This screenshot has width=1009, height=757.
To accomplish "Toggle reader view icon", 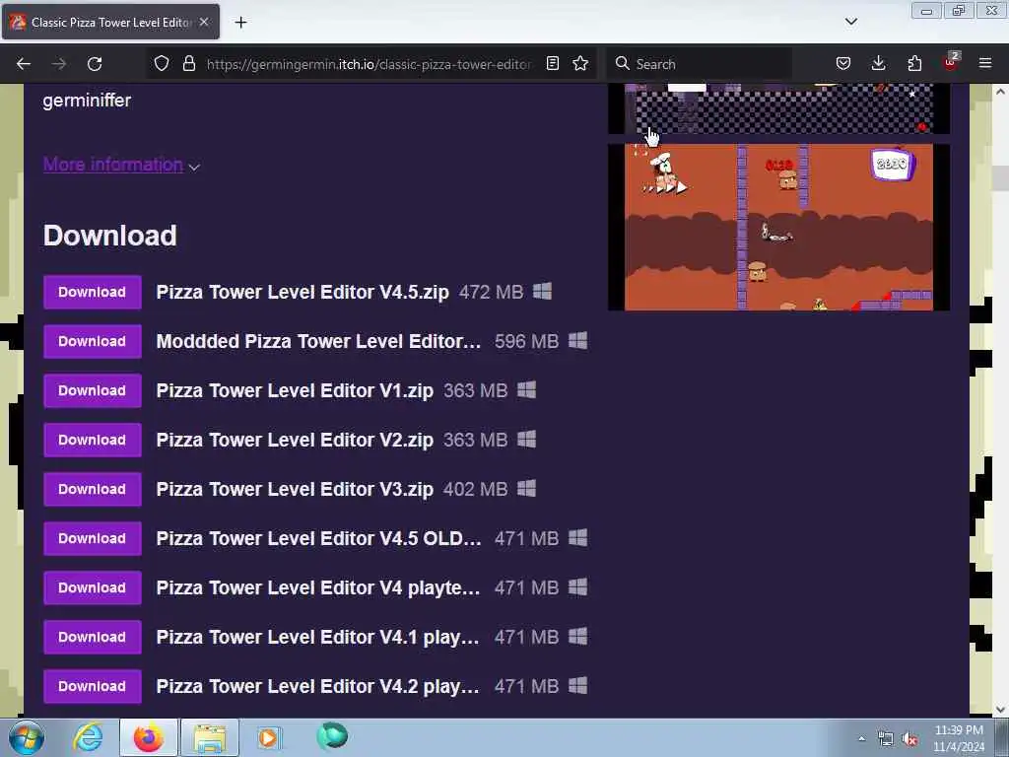I will click(552, 64).
